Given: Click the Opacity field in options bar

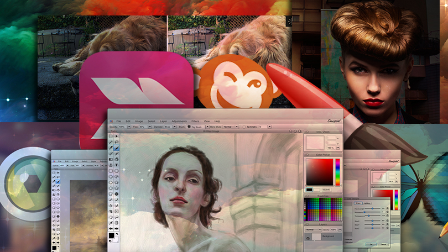Looking at the screenshot, I should [122, 127].
